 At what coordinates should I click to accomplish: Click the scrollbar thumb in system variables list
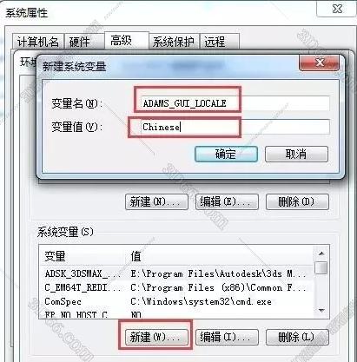coord(321,267)
